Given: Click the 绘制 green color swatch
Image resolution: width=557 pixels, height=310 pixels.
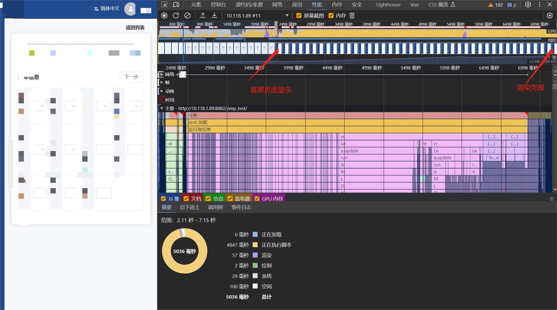Looking at the screenshot, I should 255,265.
